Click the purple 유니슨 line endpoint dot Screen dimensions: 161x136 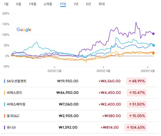153,34
